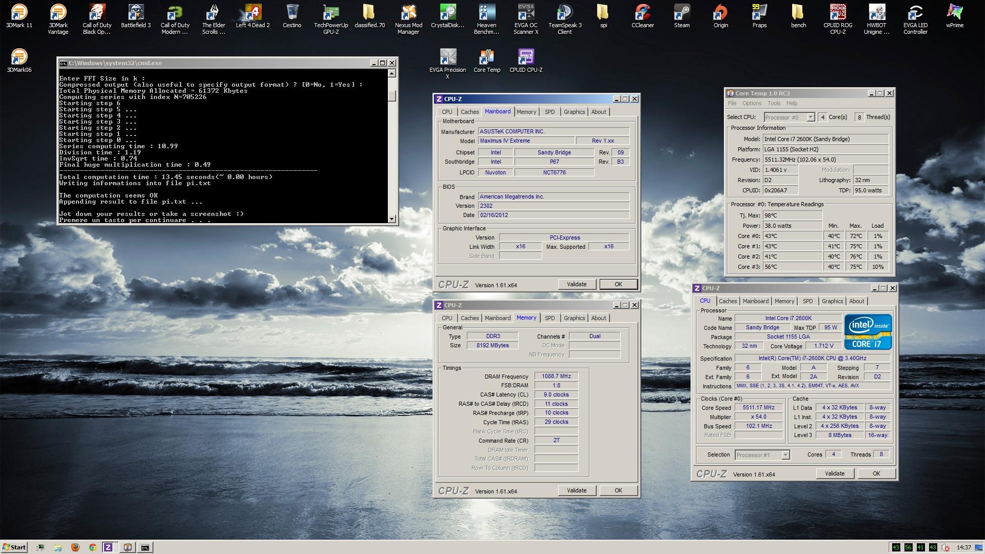Open Firefox from the taskbar

click(x=75, y=547)
